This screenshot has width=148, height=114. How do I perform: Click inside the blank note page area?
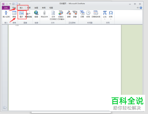[x=65, y=68]
